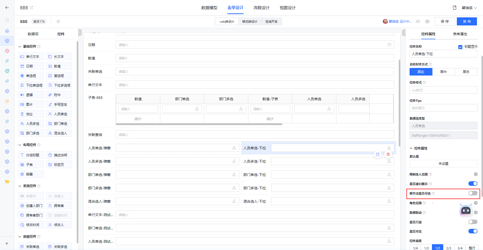The image size is (483, 250).
Task: Set control width to 1/4
Action: (415, 248)
